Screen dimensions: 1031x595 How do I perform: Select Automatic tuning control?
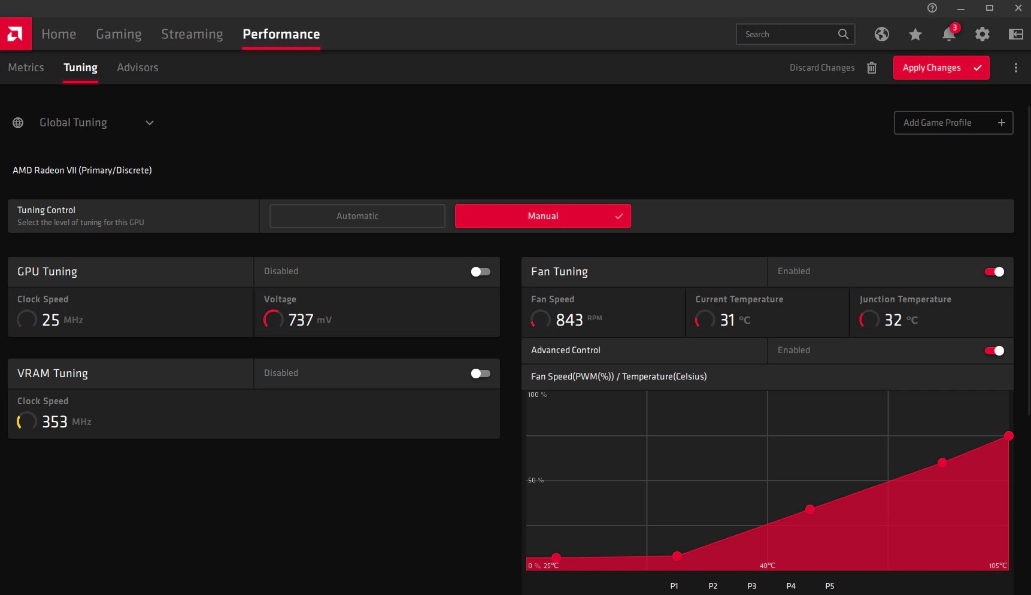[357, 216]
